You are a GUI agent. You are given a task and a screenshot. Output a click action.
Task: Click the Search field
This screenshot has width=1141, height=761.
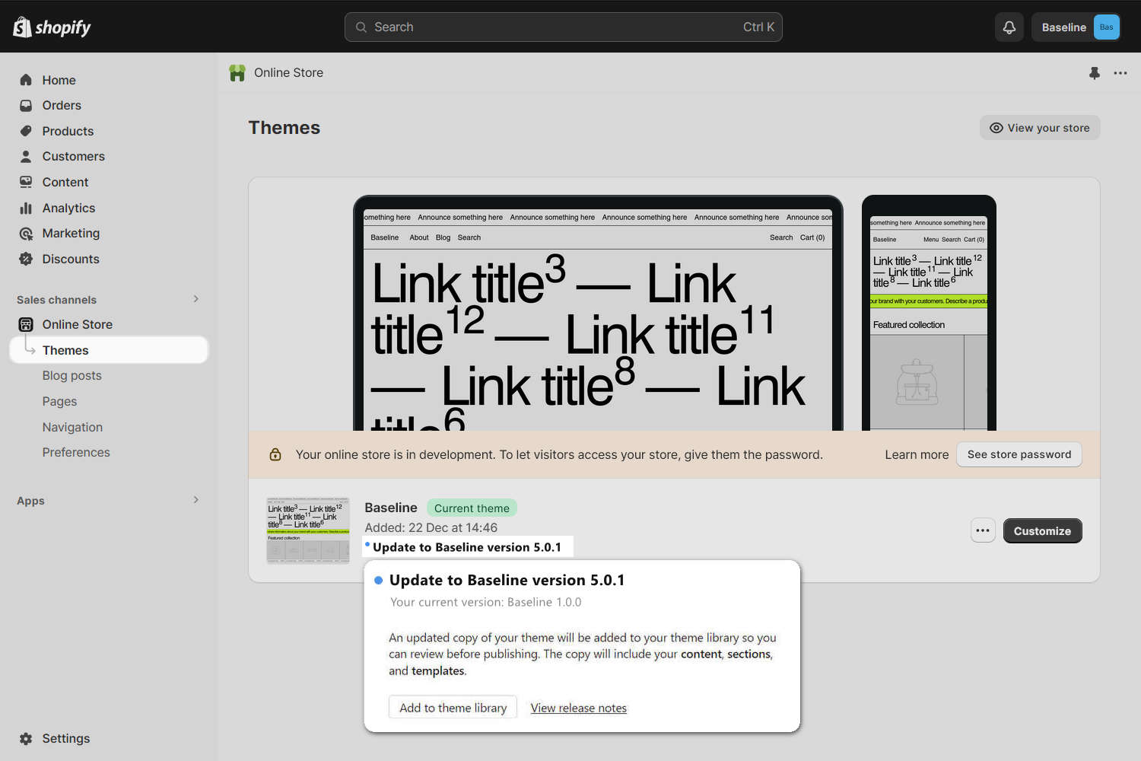[563, 27]
